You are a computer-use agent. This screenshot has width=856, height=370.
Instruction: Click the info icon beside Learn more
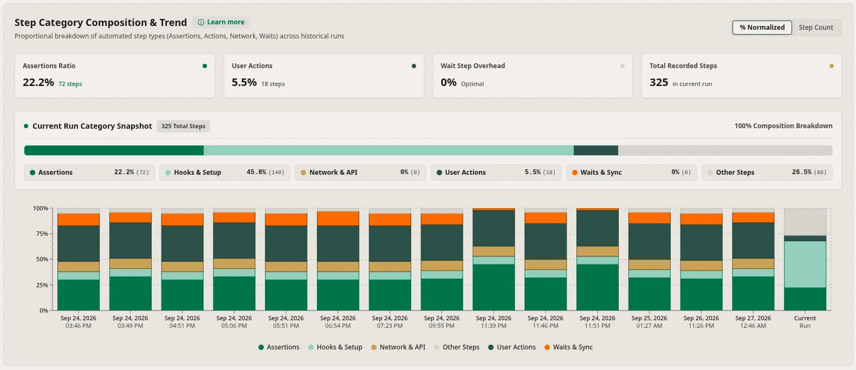(x=201, y=22)
